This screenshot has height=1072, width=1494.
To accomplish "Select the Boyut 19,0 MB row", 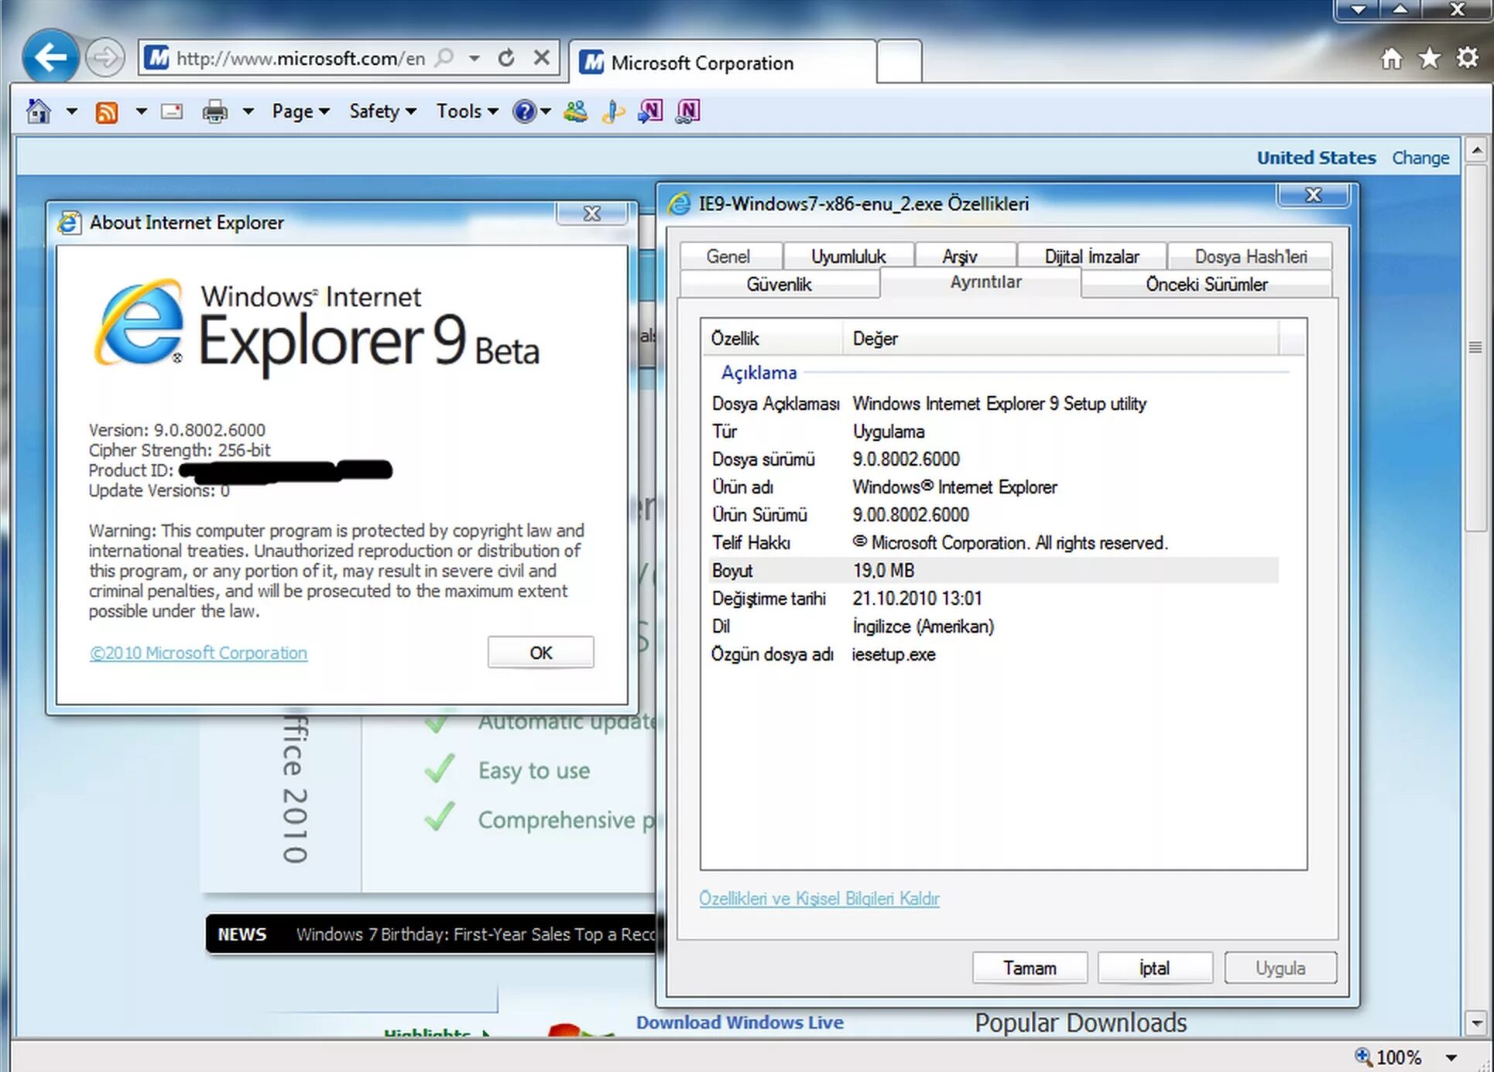I will coord(992,570).
